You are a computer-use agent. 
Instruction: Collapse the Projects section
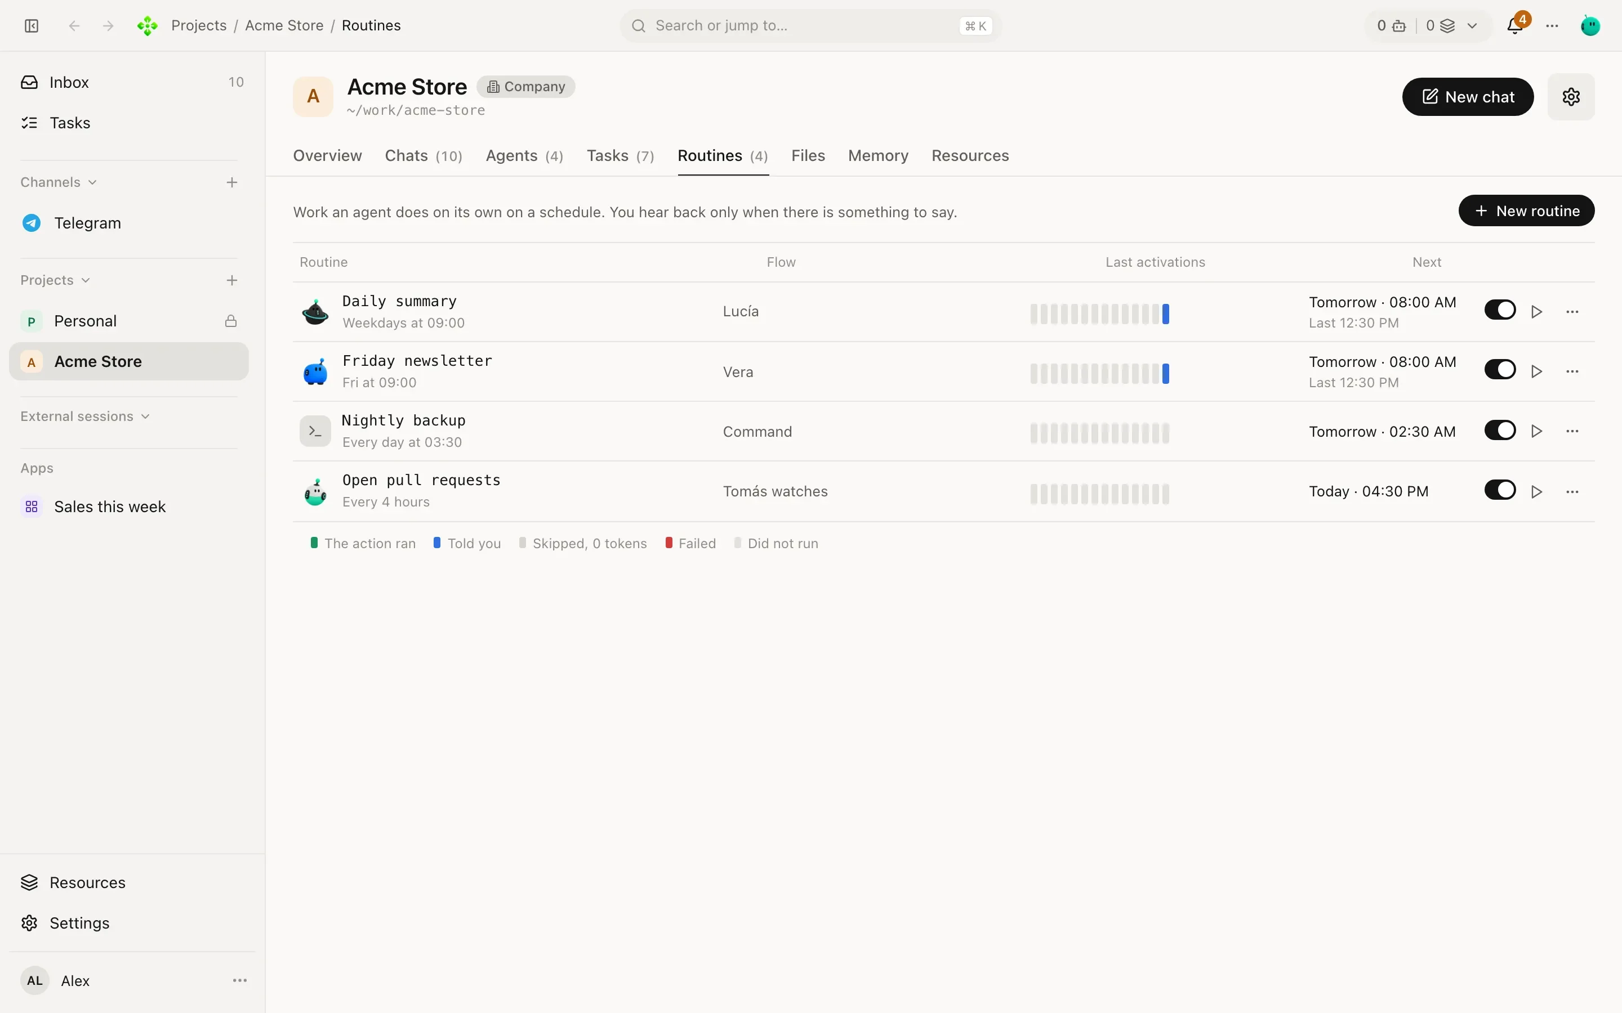(55, 280)
